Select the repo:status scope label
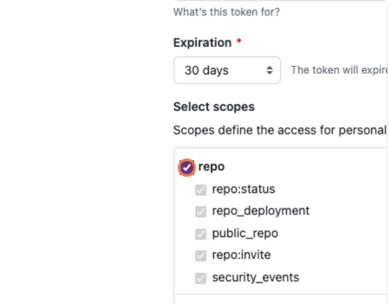 tap(243, 189)
